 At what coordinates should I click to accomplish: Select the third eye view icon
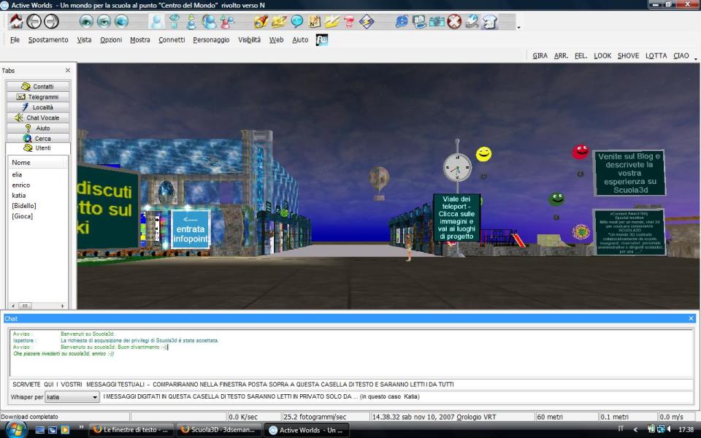121,21
